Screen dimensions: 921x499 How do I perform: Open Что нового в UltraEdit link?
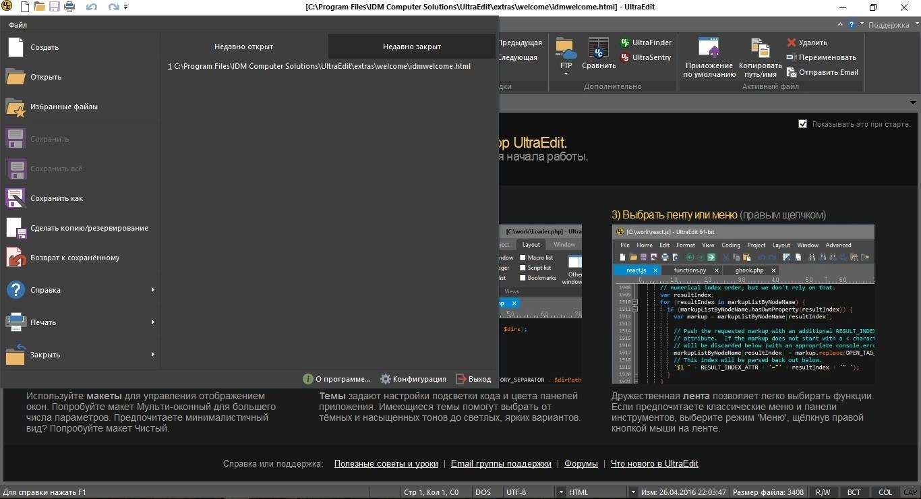point(654,463)
